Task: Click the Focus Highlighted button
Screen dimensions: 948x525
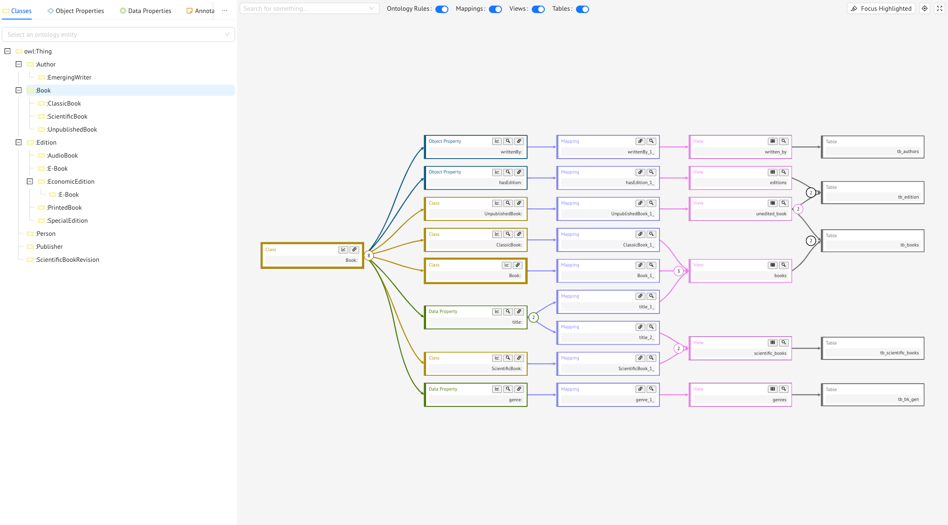Action: click(x=880, y=8)
